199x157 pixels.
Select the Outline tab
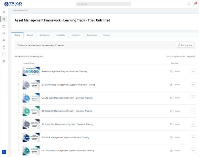17,35
